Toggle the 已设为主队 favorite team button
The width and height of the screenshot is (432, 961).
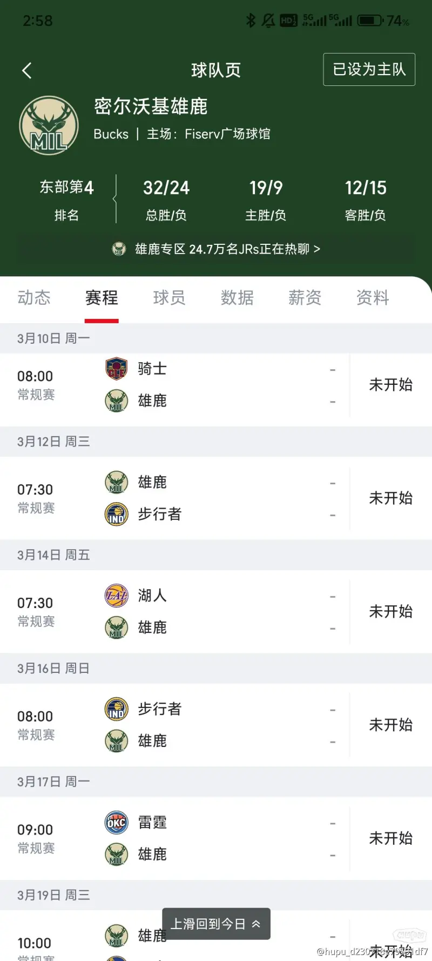pyautogui.click(x=369, y=69)
